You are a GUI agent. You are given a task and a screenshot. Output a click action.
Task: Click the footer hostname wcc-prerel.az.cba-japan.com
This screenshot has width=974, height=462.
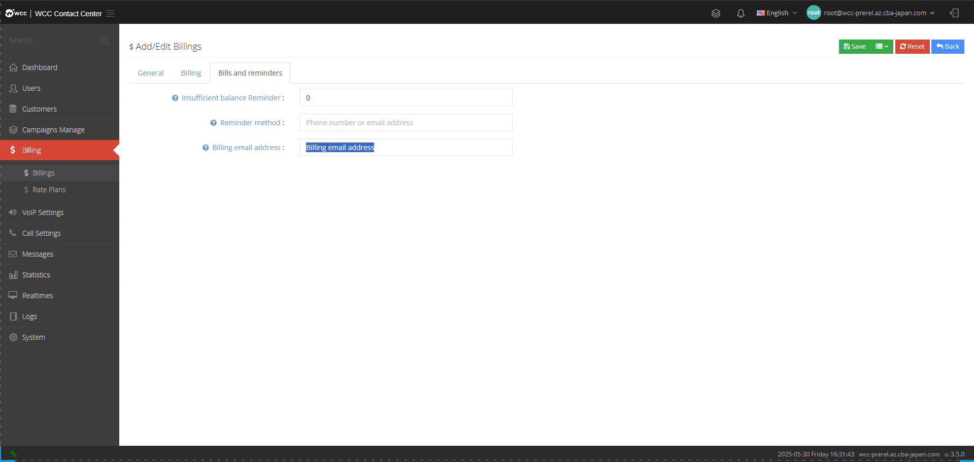point(899,454)
